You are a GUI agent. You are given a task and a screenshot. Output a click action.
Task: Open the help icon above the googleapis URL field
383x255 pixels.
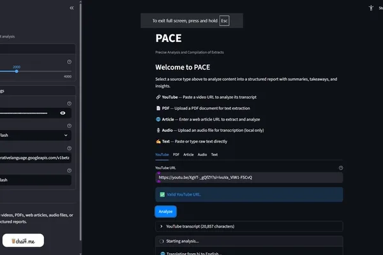[x=70, y=148]
